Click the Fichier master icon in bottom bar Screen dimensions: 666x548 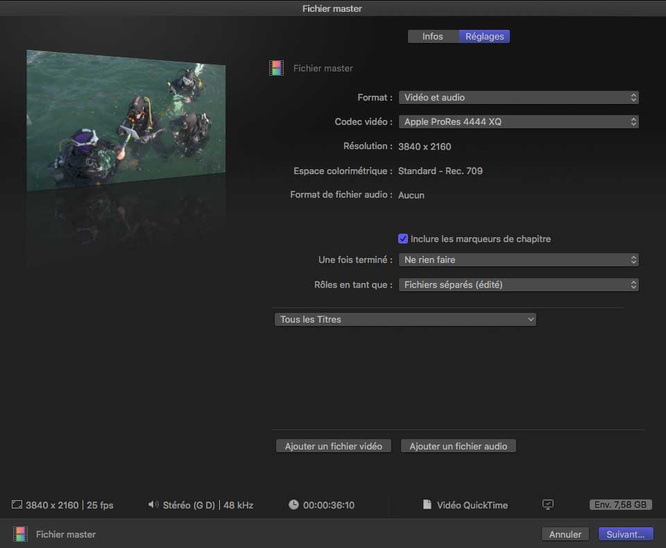pyautogui.click(x=20, y=534)
